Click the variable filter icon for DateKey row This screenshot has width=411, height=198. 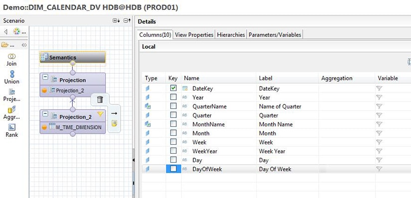(379, 89)
